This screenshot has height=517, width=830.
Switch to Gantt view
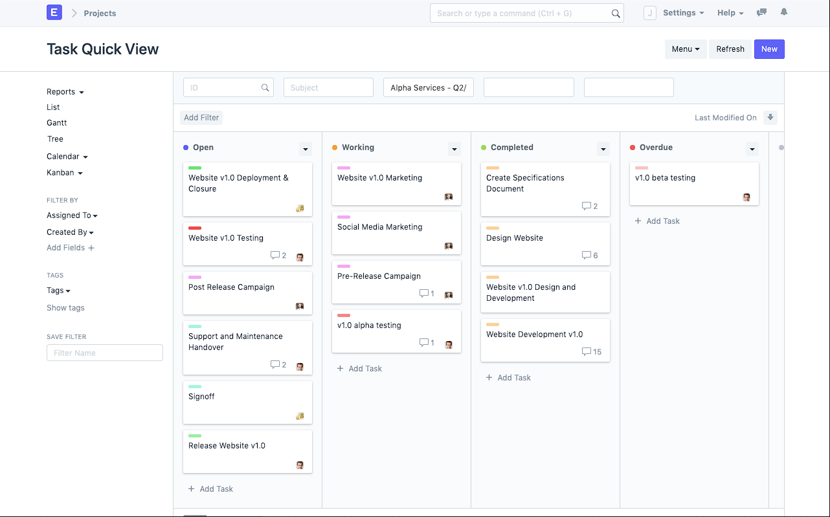[57, 123]
